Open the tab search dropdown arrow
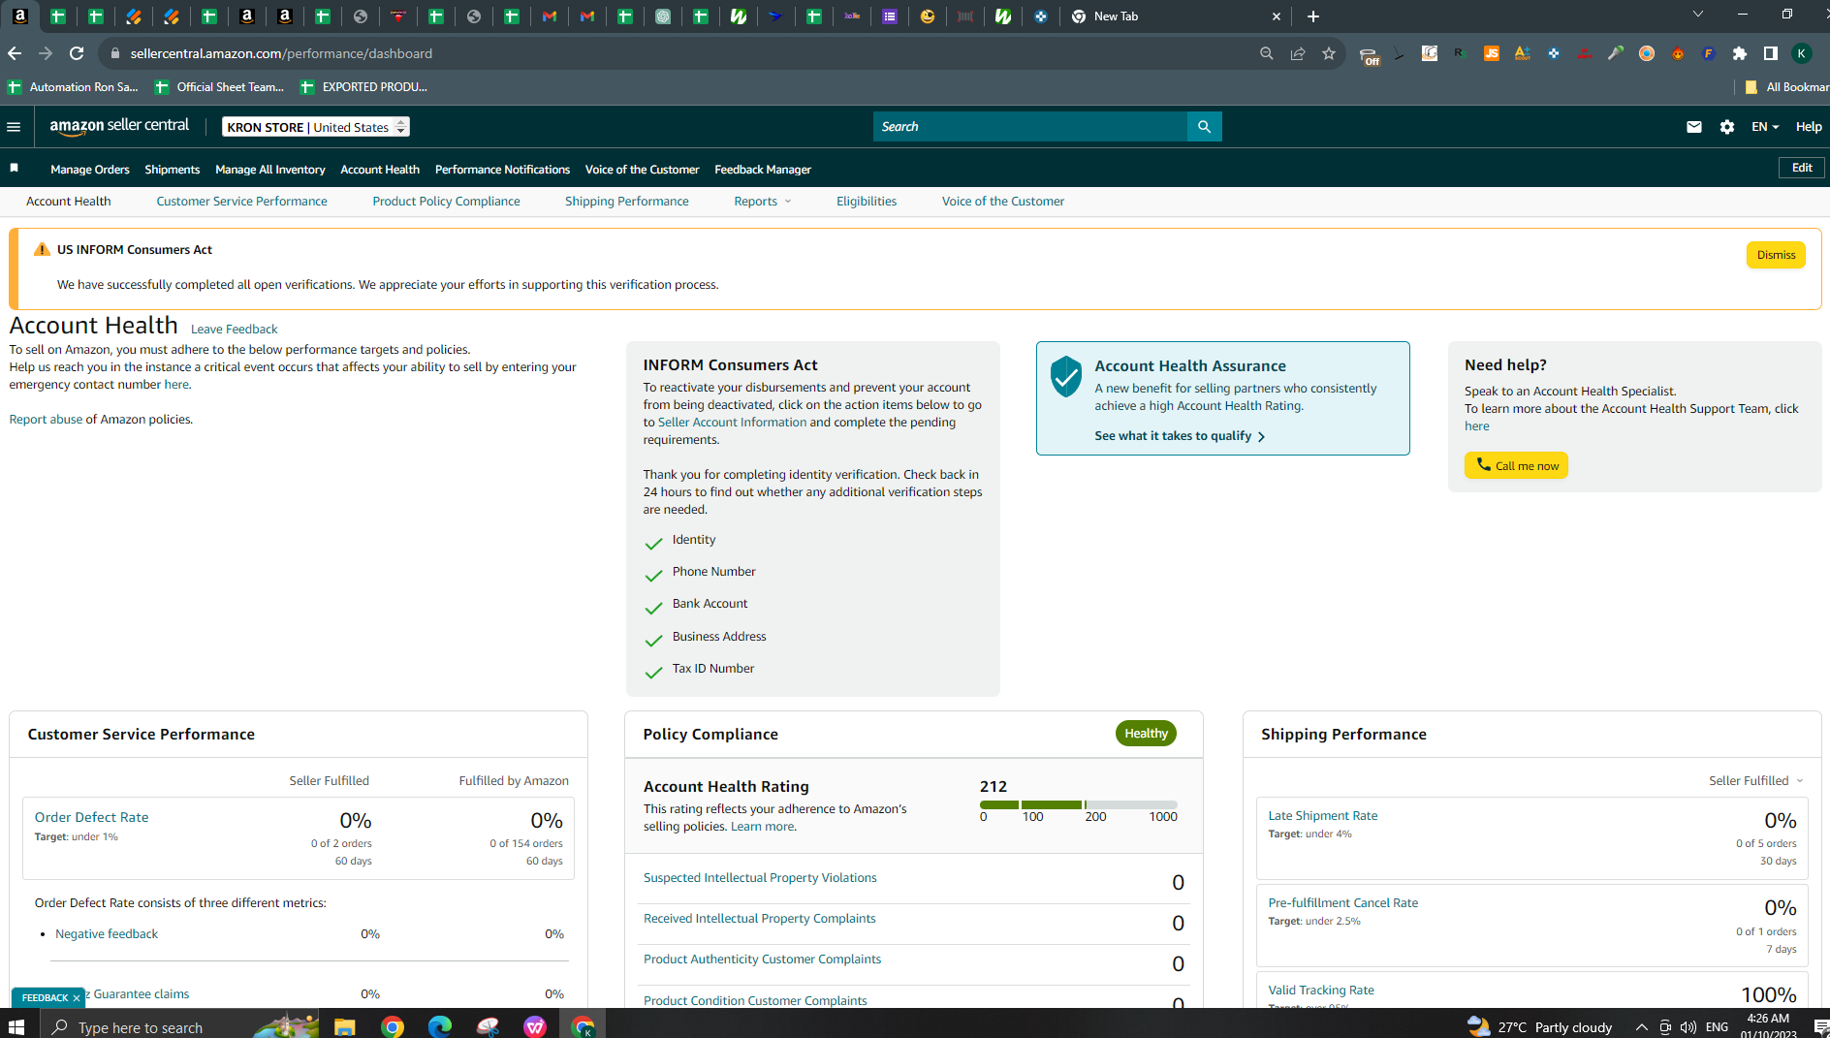Image resolution: width=1830 pixels, height=1038 pixels. [1698, 15]
